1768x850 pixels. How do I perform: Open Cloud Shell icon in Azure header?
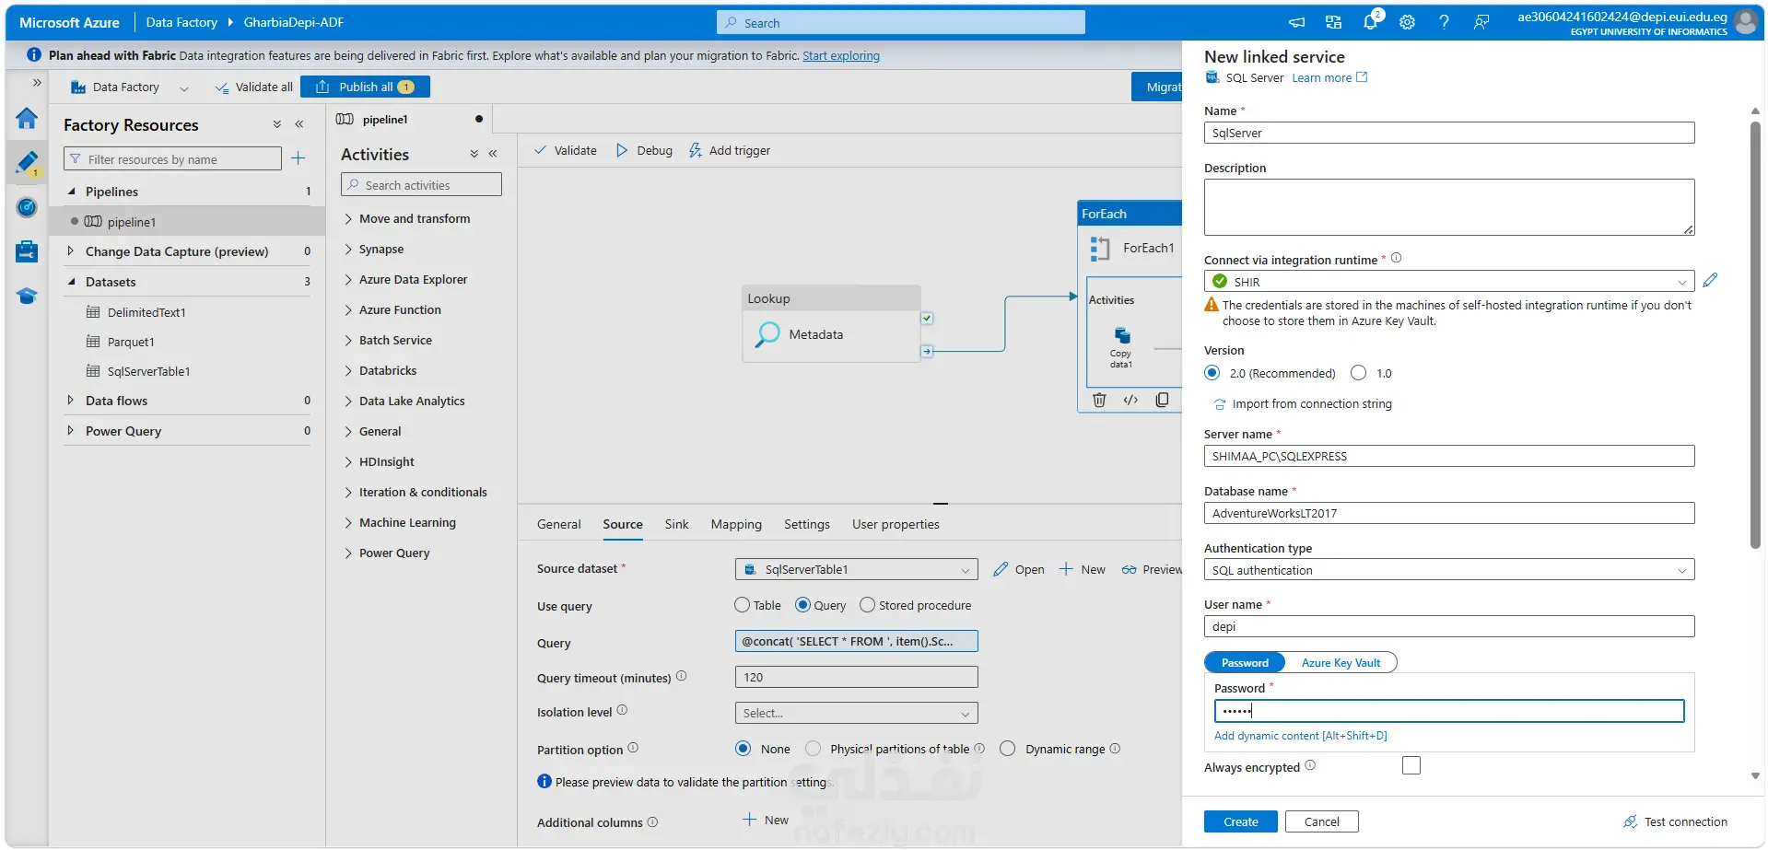coord(1296,23)
